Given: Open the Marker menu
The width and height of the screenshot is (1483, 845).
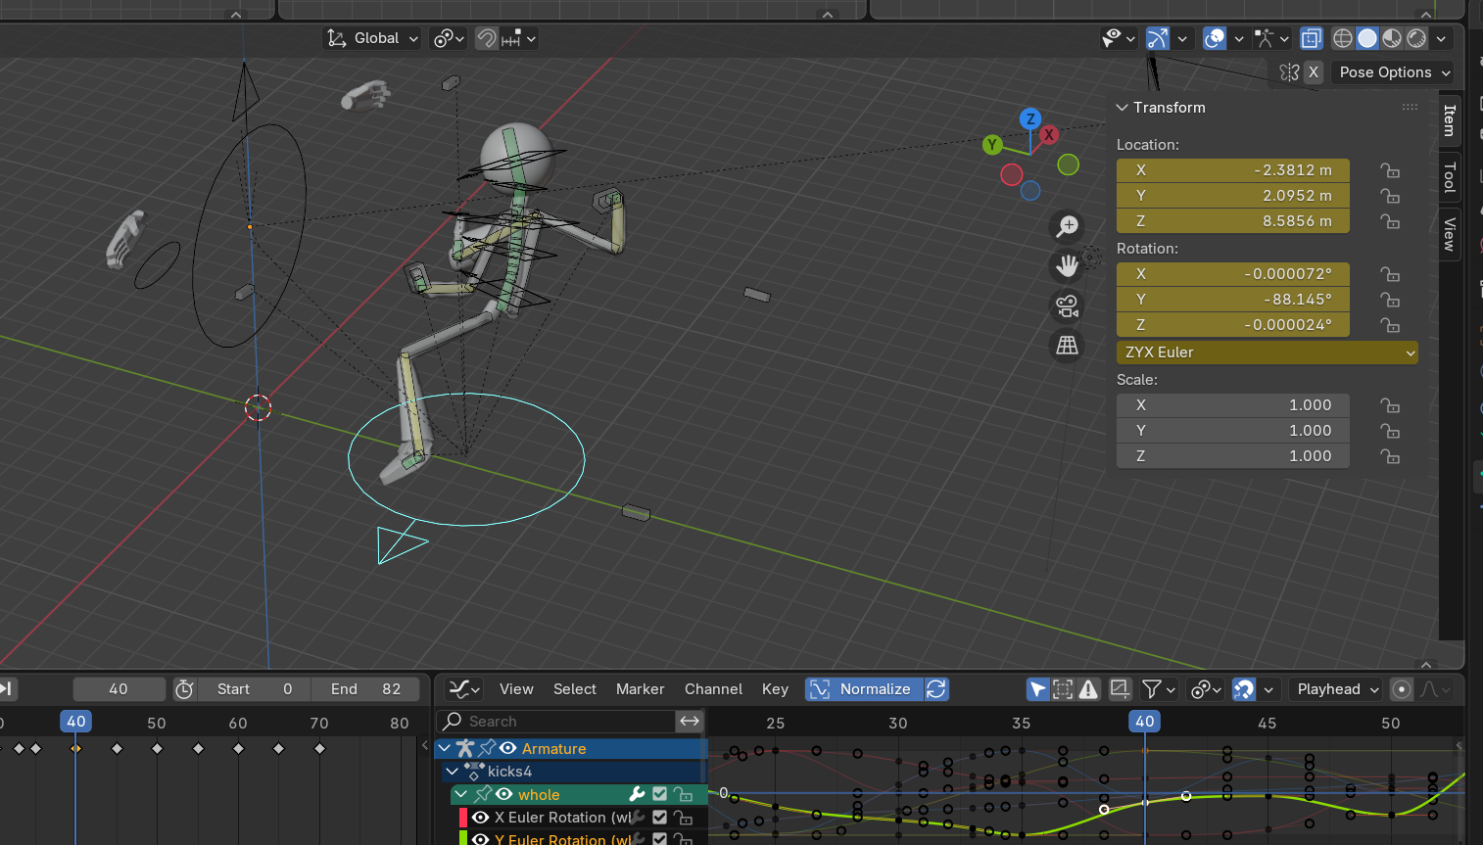Looking at the screenshot, I should point(640,689).
